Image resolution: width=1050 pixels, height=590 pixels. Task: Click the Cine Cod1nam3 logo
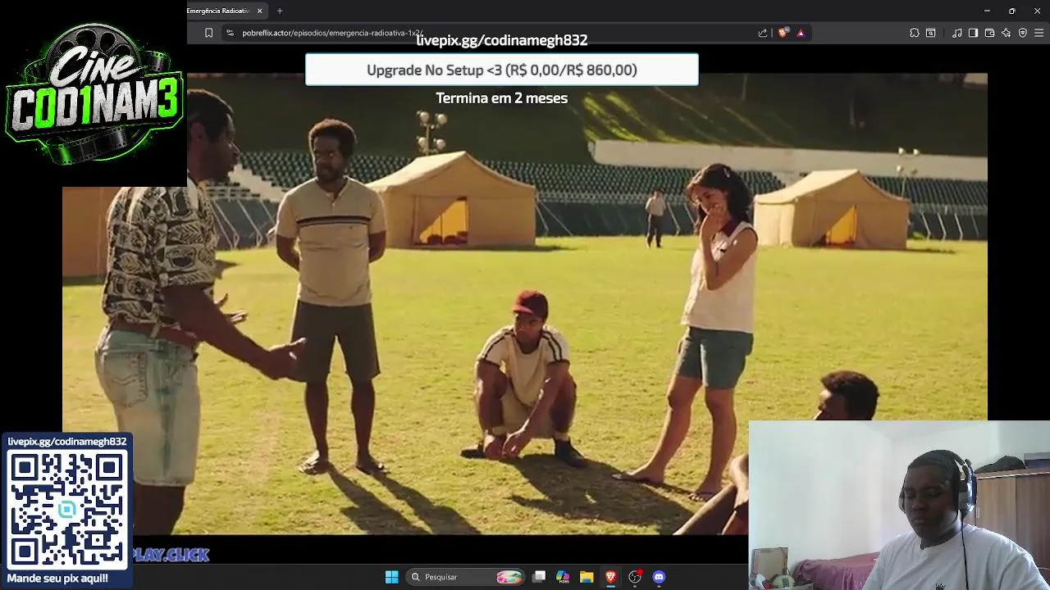click(x=94, y=93)
